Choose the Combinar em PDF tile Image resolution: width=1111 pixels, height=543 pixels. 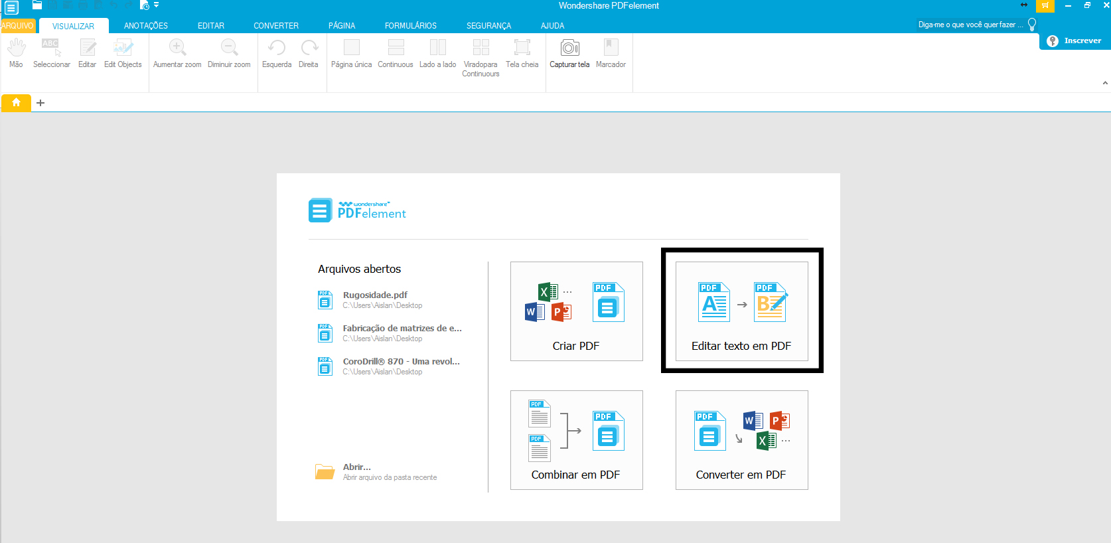tap(577, 440)
